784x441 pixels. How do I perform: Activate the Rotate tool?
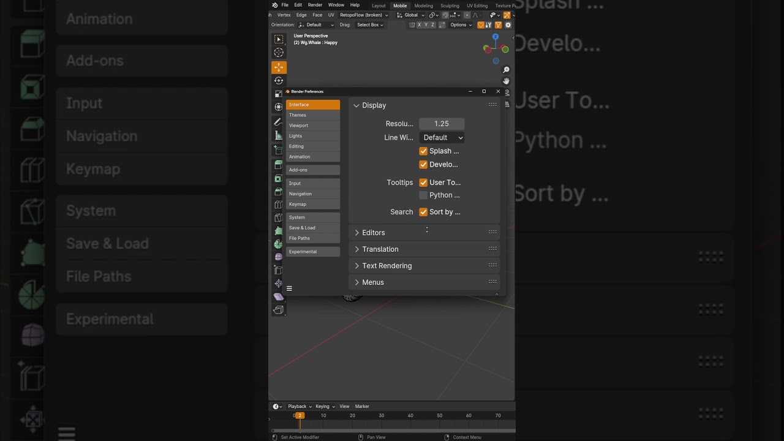pyautogui.click(x=279, y=80)
